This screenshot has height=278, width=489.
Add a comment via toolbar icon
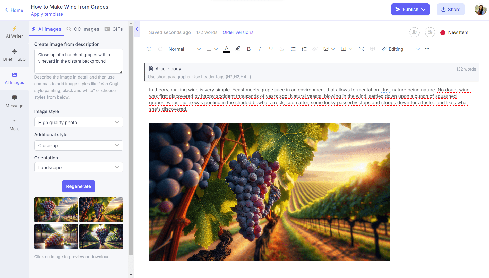click(372, 49)
